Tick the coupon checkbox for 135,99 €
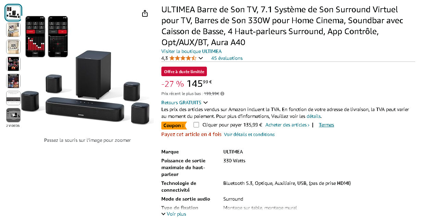This screenshot has height=218, width=422. point(196,125)
